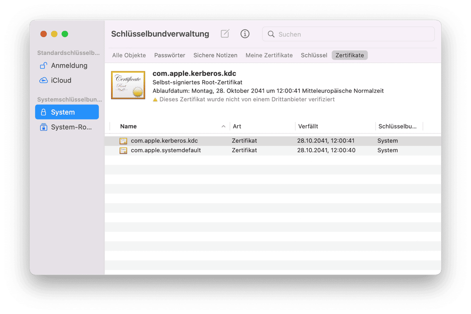
Task: Click the System lock icon
Action: pos(43,112)
